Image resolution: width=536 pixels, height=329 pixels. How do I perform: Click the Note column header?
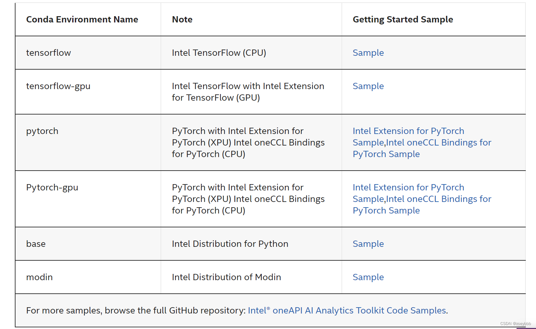coord(182,19)
